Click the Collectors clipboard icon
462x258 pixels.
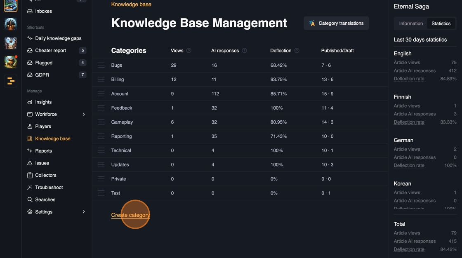click(30, 175)
